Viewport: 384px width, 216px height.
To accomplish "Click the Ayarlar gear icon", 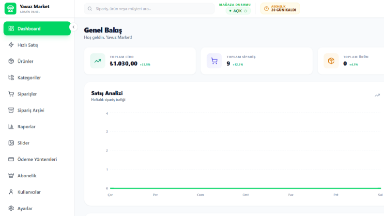I will point(11,208).
